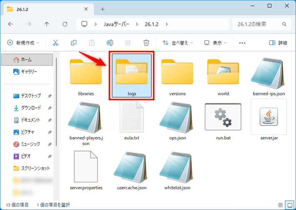The image size is (296, 210).
Task: Click the 26.1.2の検索 search field
Action: point(261,24)
